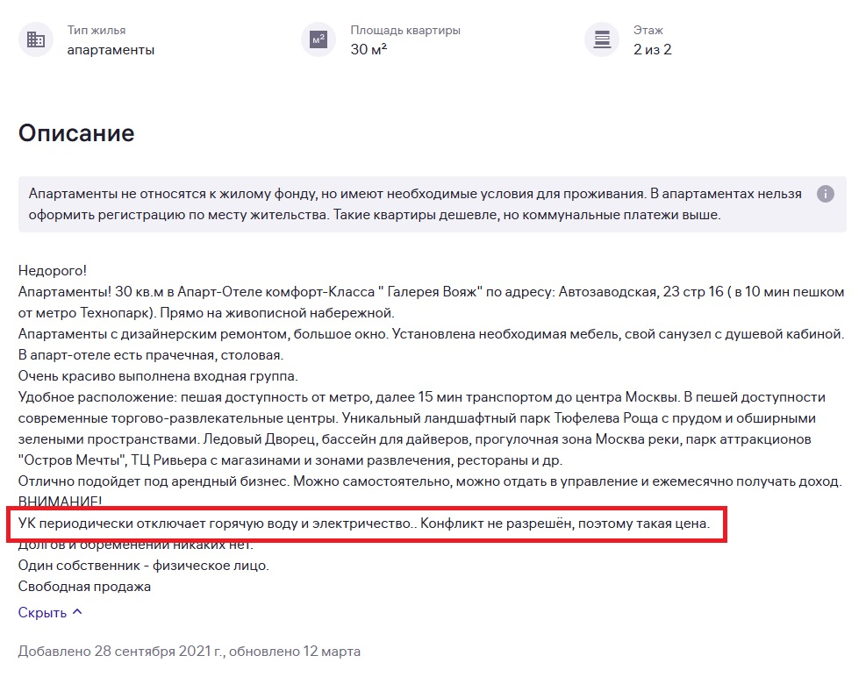Click the Недорого! line in description

(53, 271)
